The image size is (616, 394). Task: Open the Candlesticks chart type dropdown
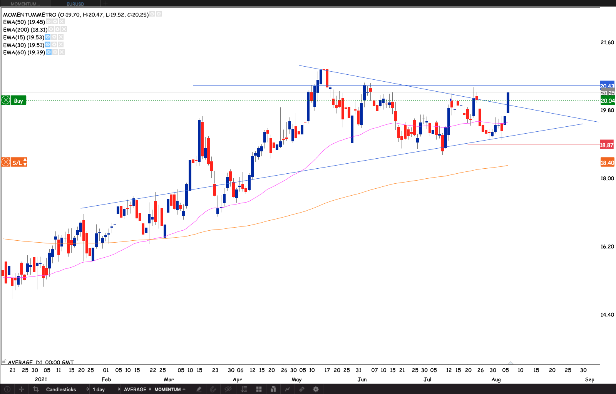point(67,389)
